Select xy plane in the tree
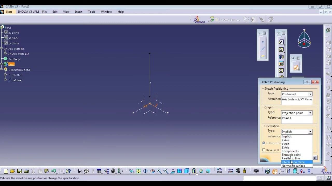The image size is (332, 186). click(x=13, y=33)
